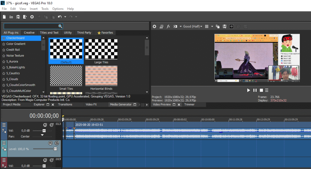
Task: Copy the preview snapshot to clipboard
Action: (x=217, y=26)
